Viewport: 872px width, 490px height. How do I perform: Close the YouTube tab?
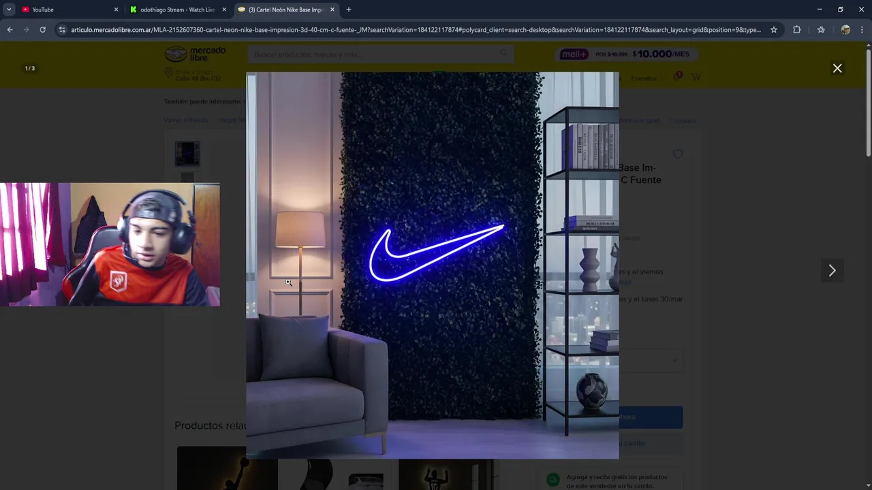click(x=116, y=10)
